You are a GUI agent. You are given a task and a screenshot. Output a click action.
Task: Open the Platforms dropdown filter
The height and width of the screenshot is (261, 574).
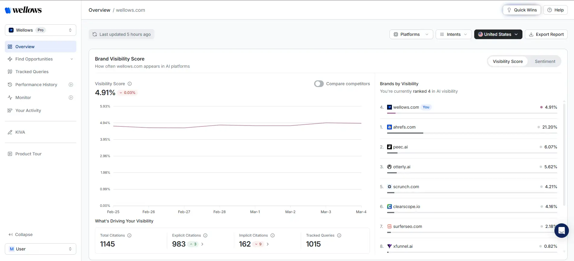(411, 34)
